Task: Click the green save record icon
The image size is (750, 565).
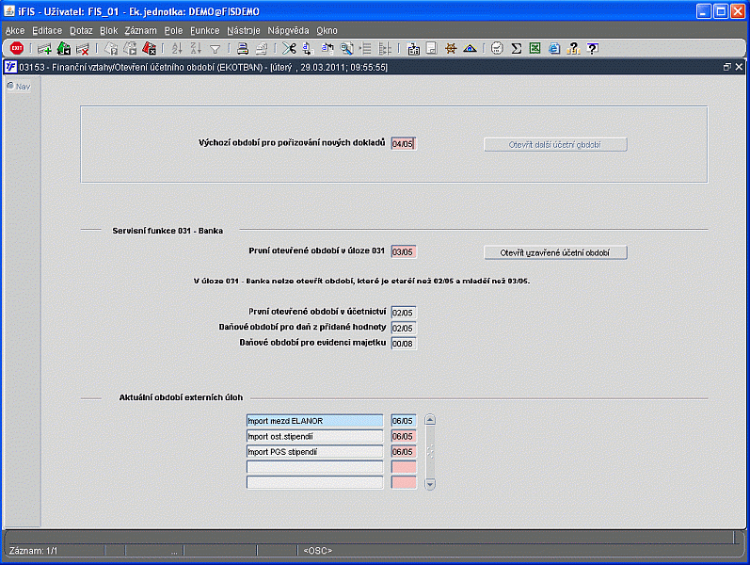Action: point(64,48)
